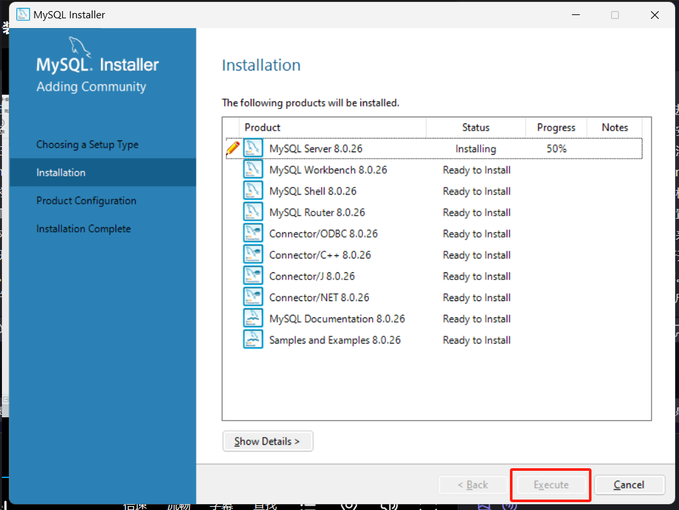
Task: Click the Connector/J 8.0.26 product icon
Action: point(253,276)
